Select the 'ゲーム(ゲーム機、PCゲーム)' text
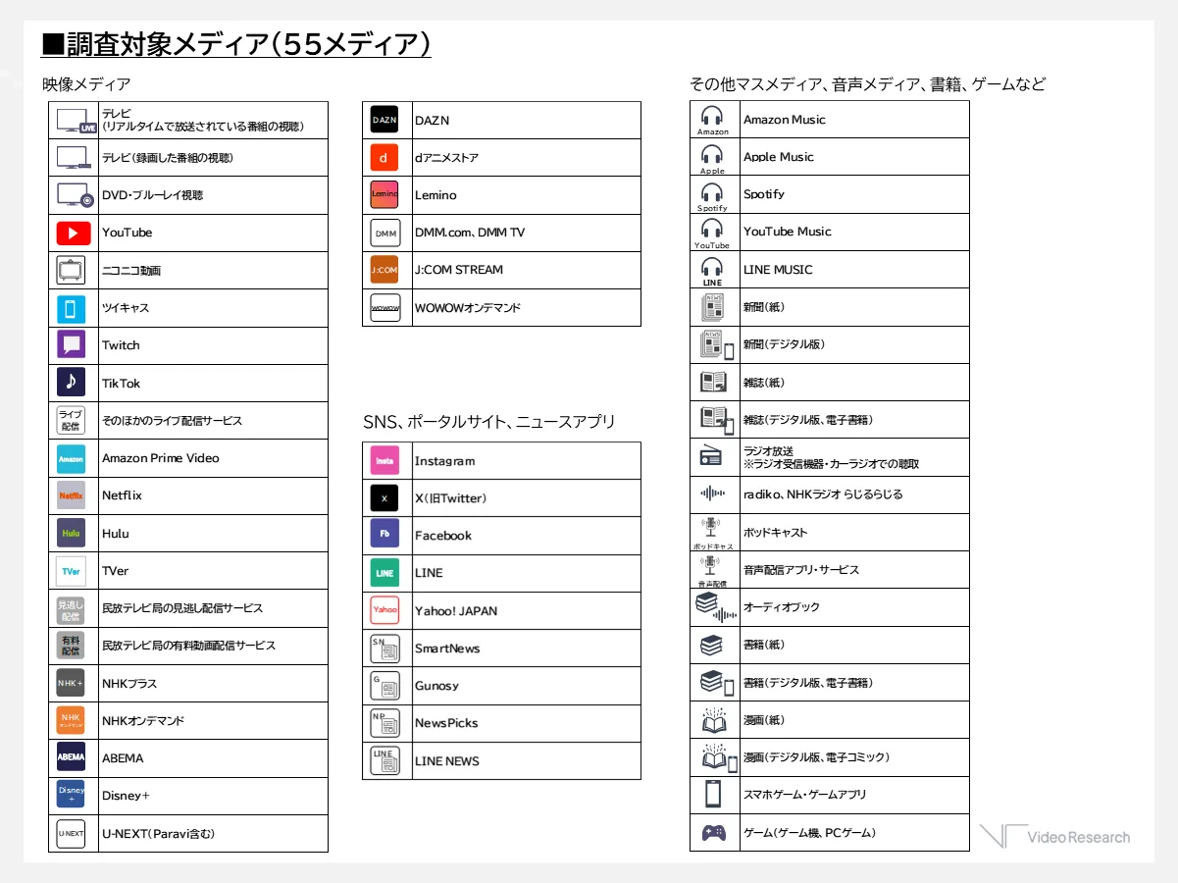 tap(809, 833)
